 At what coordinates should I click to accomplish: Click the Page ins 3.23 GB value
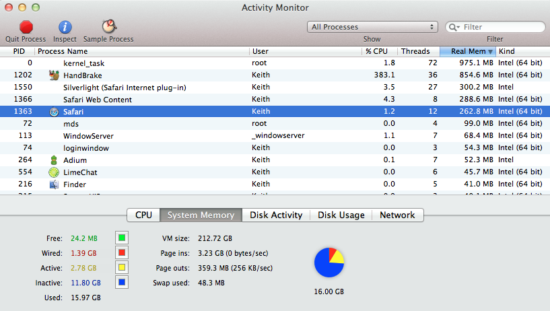(x=233, y=253)
